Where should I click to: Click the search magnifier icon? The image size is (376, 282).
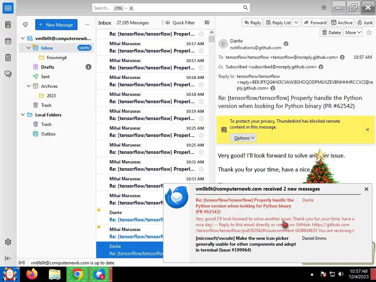(x=245, y=8)
